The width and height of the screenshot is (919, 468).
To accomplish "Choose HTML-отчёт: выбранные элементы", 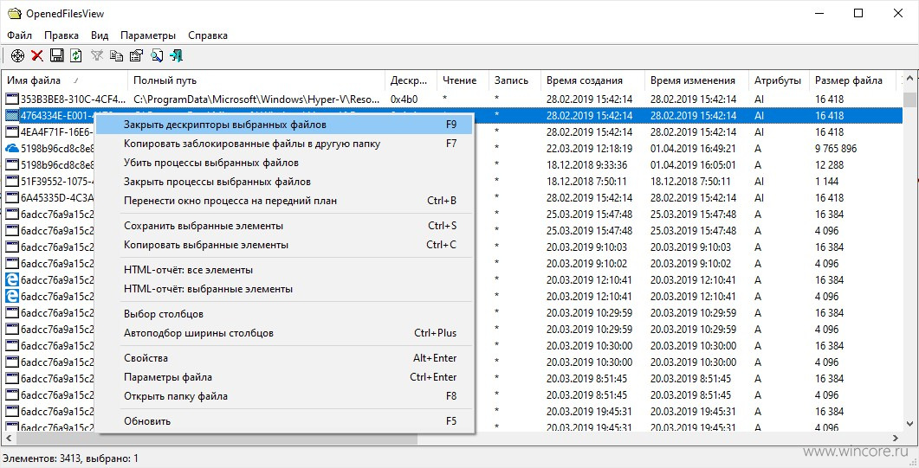I will pyautogui.click(x=284, y=289).
